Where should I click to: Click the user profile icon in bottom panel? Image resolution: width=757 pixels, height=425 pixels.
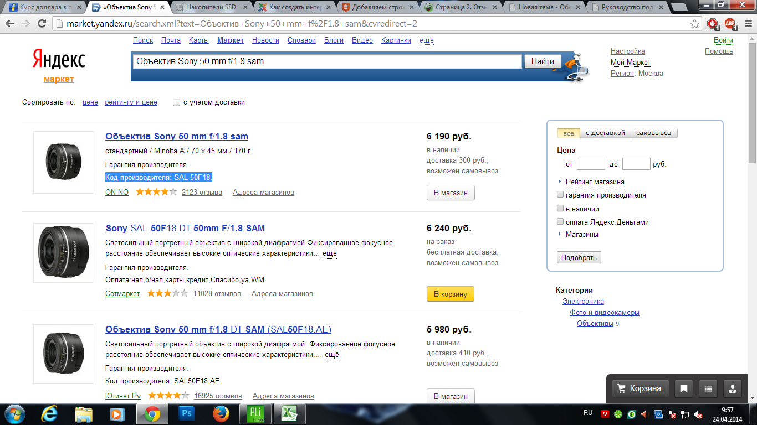(733, 388)
